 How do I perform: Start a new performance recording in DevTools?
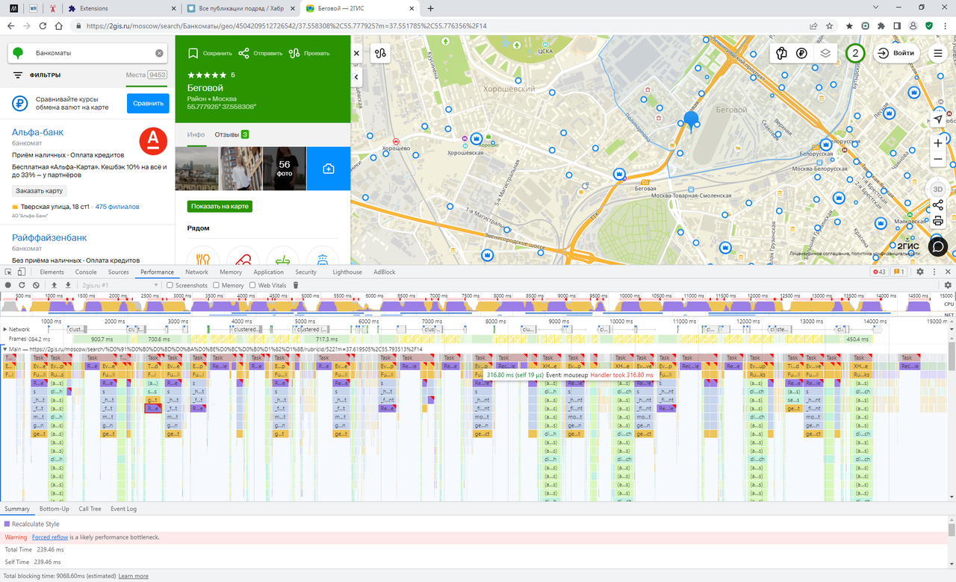click(x=7, y=285)
